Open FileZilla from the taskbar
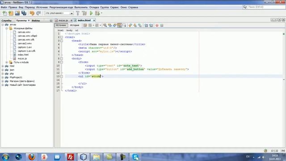286x161 pixels. 71,157
